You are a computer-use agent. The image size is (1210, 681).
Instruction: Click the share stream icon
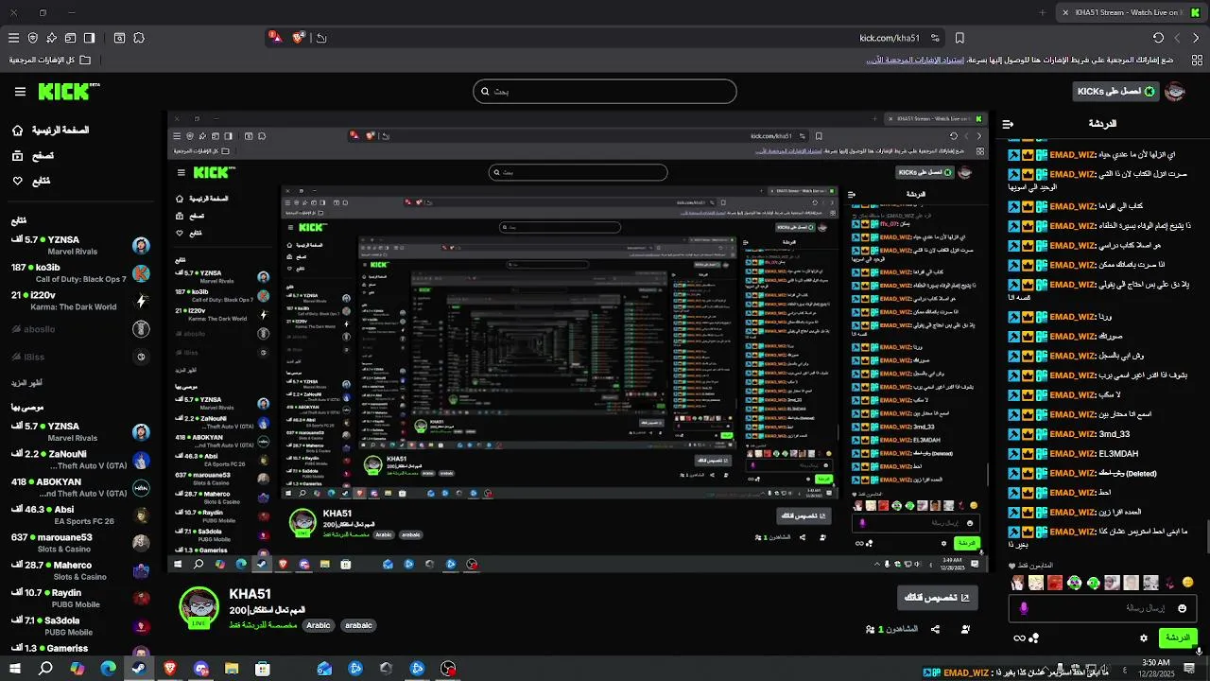click(935, 629)
